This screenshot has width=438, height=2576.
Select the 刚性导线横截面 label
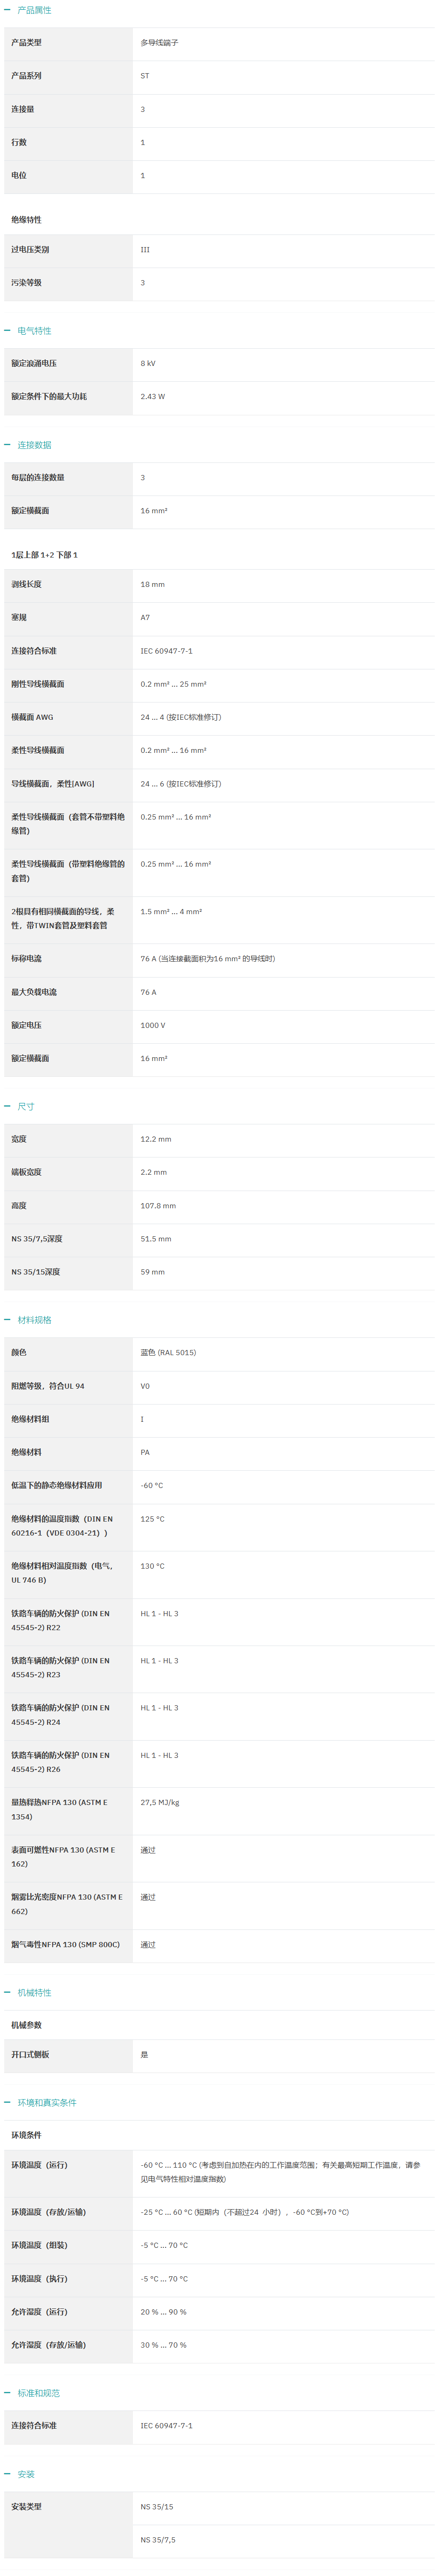coord(38,684)
